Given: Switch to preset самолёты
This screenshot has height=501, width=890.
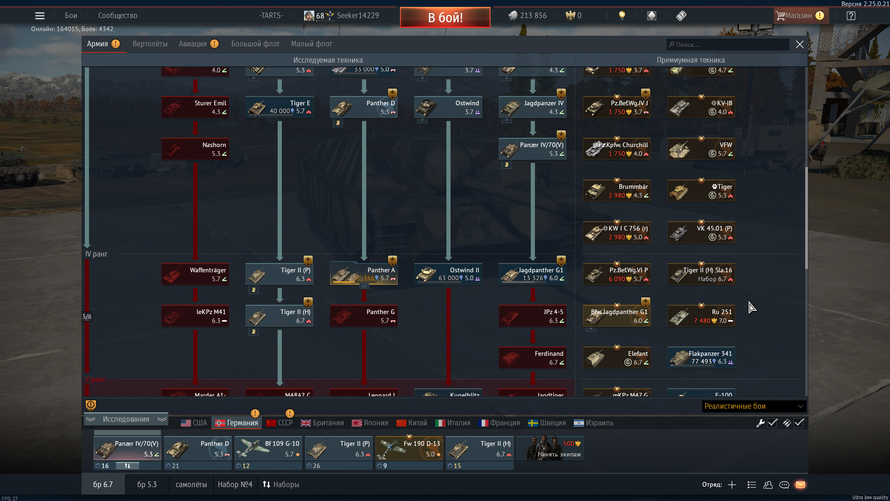Looking at the screenshot, I should coord(191,484).
